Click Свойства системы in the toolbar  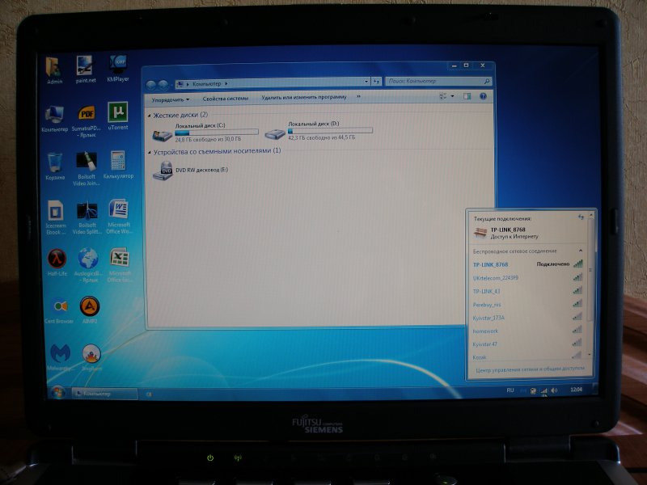pos(226,98)
